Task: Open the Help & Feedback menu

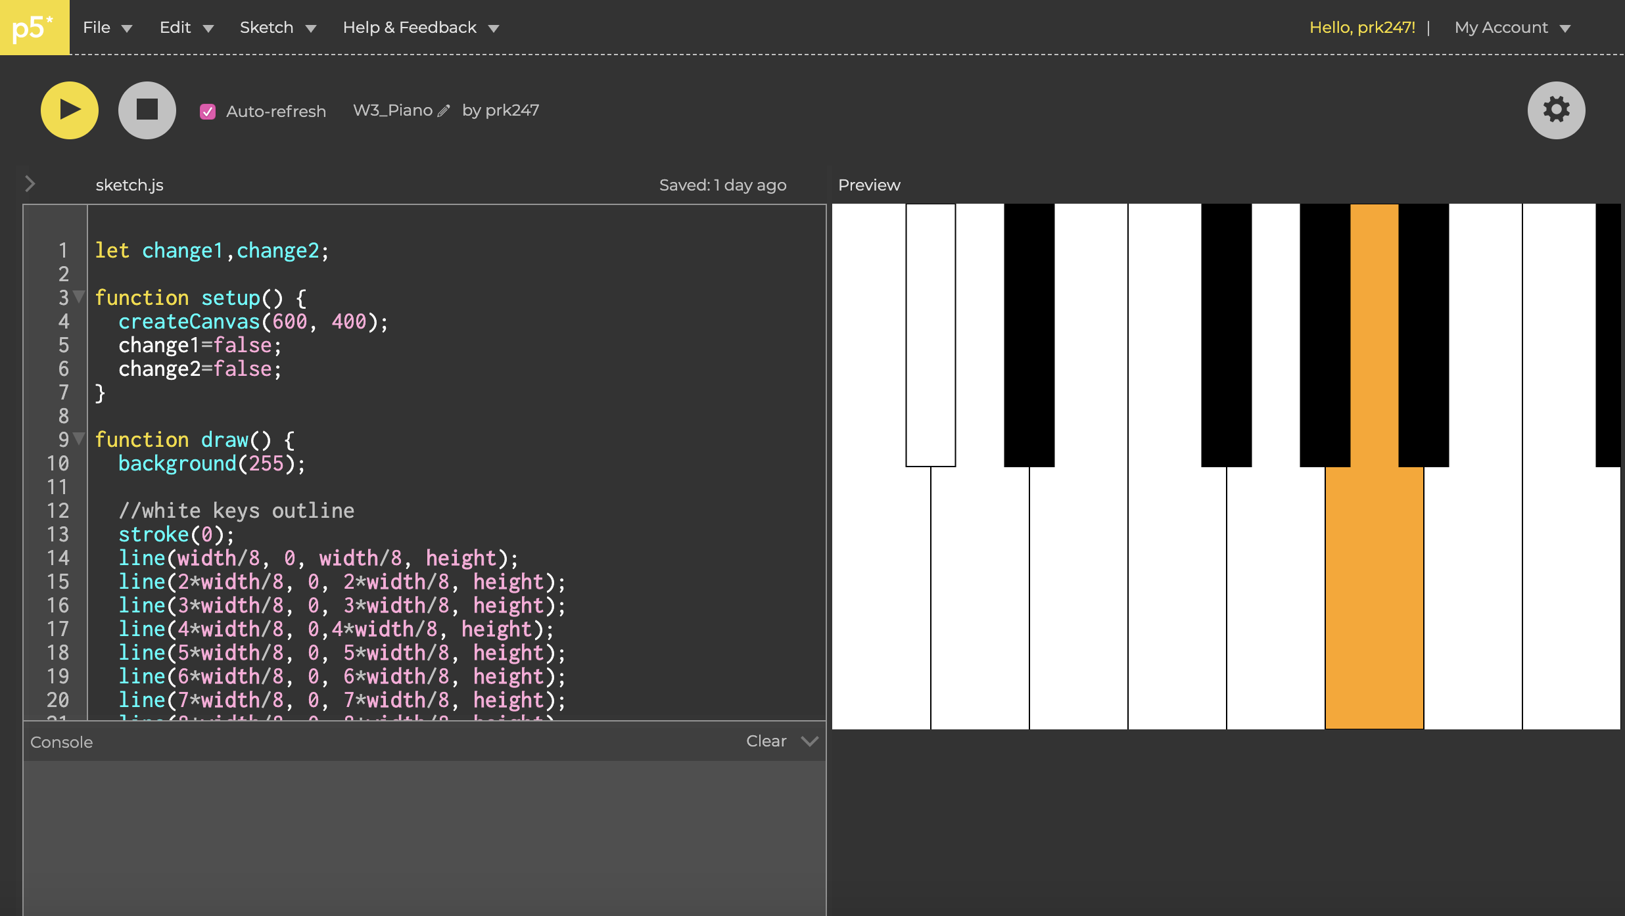Action: click(x=421, y=28)
